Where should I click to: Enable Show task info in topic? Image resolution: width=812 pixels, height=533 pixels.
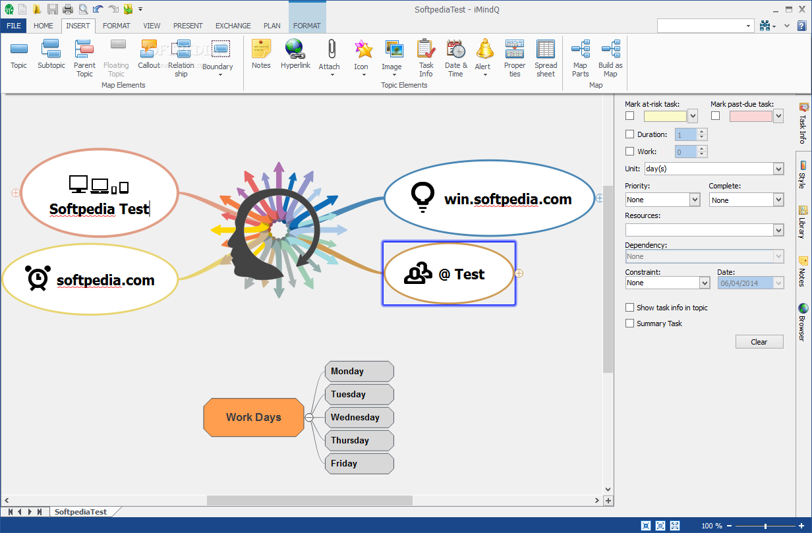[629, 308]
